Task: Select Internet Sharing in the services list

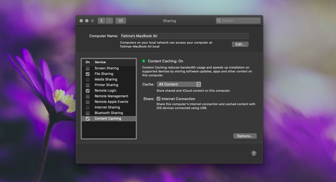Action: coord(109,107)
